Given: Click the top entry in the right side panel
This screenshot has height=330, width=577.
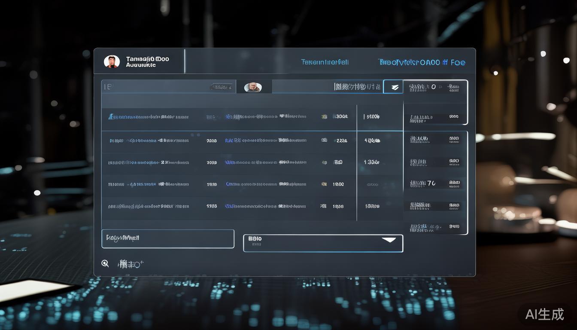Looking at the screenshot, I should [x=434, y=87].
